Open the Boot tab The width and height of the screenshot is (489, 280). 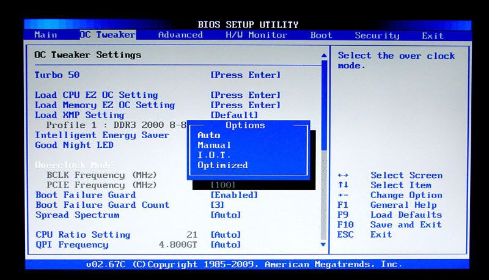click(x=322, y=35)
